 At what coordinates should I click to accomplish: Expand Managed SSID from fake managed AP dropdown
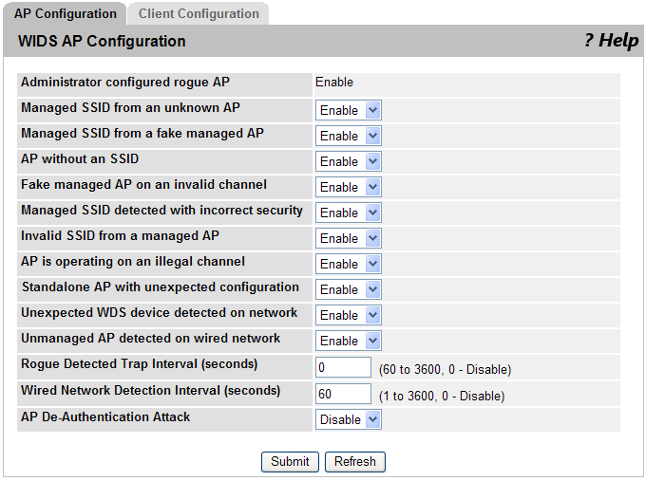click(x=348, y=136)
